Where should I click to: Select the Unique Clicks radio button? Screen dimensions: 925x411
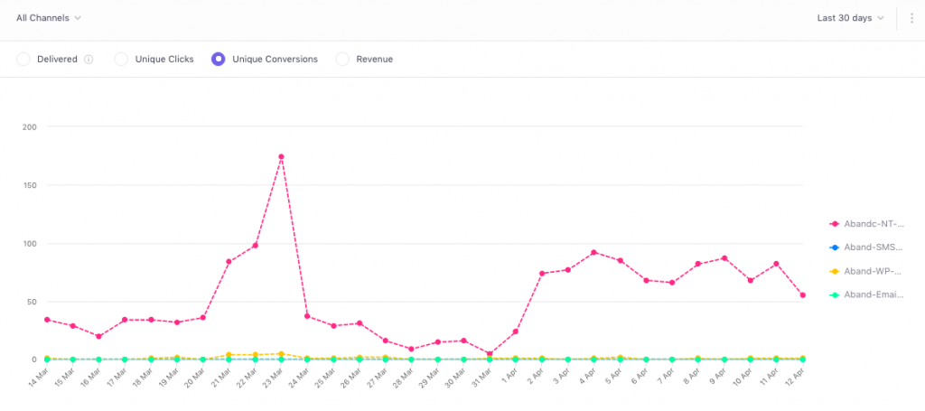121,59
